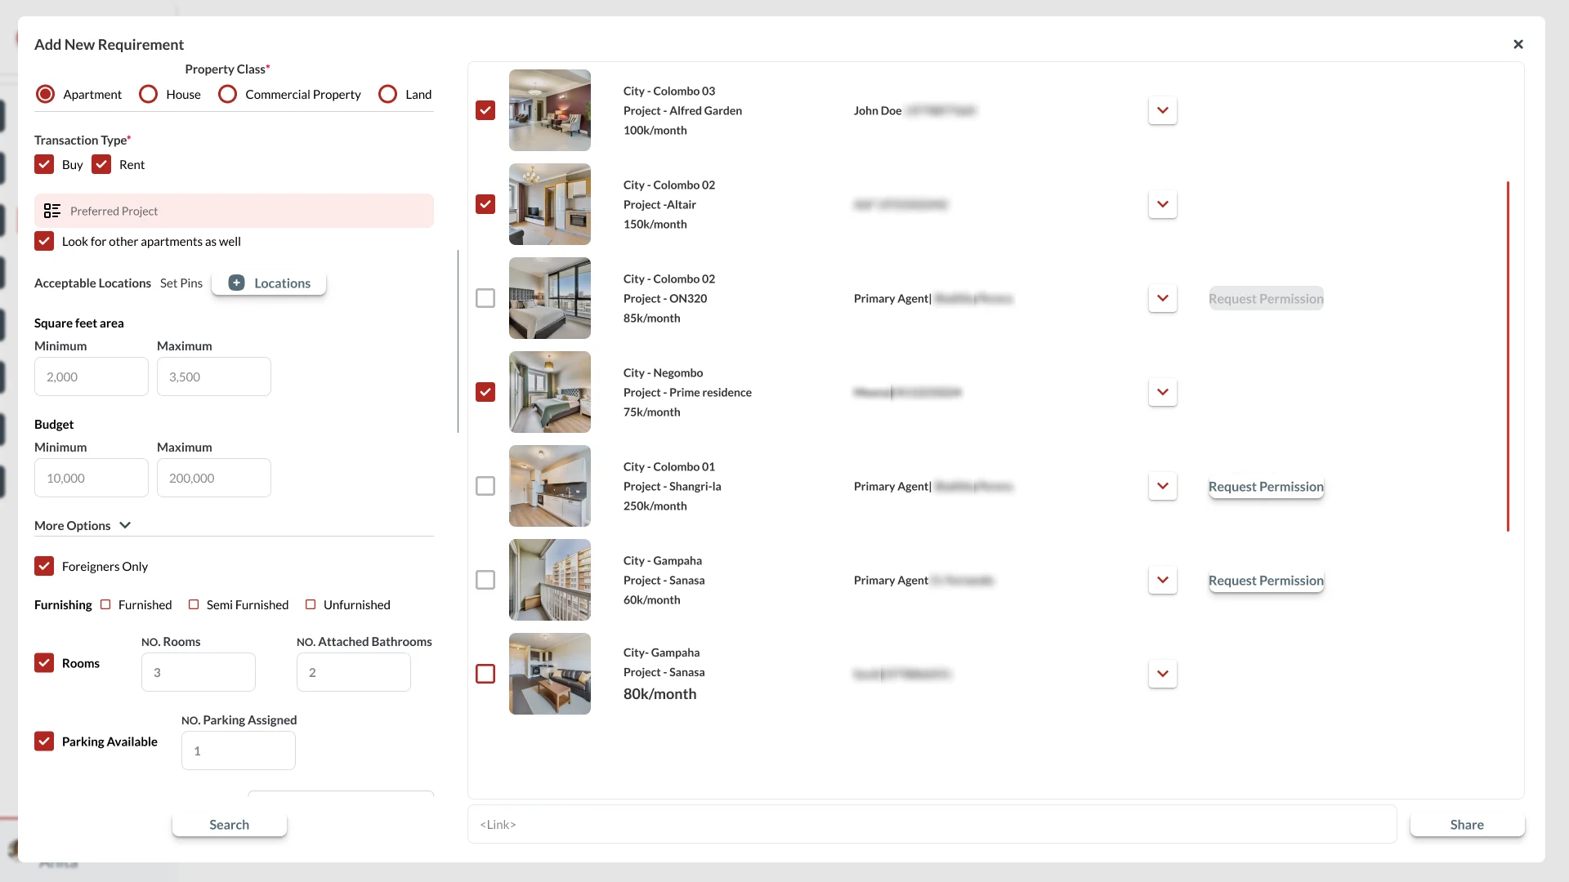The image size is (1569, 882).
Task: Check the Furnished option
Action: click(x=105, y=604)
